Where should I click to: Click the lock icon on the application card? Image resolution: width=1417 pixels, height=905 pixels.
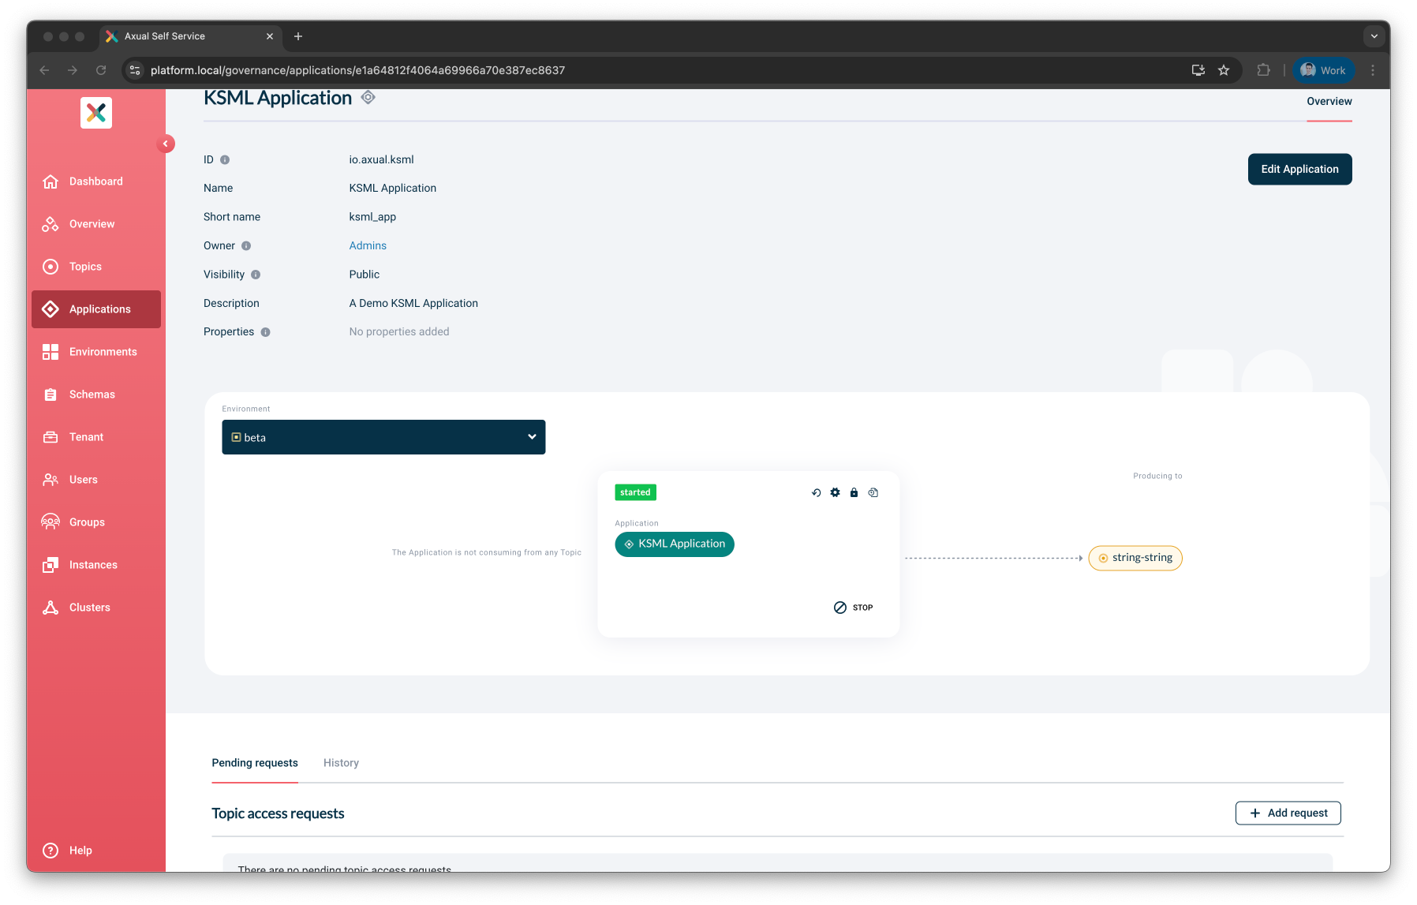tap(854, 492)
